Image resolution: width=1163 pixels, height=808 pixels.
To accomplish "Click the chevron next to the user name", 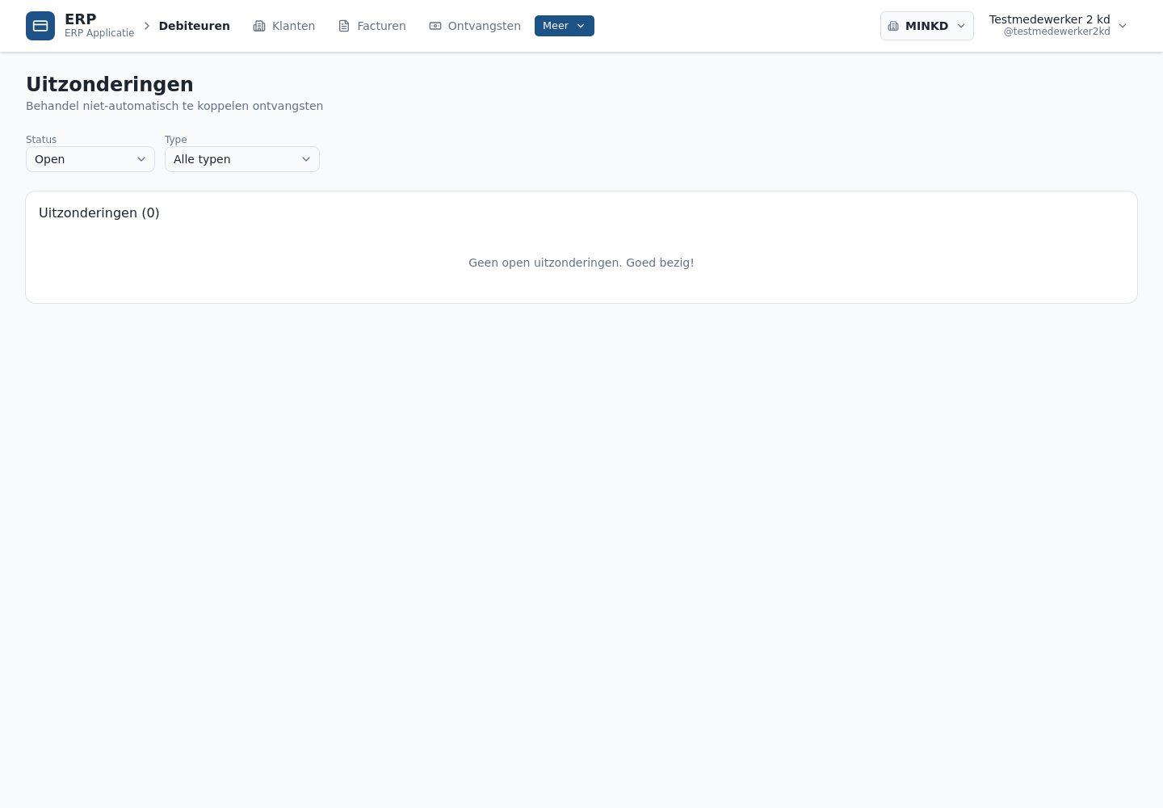I will (1123, 26).
